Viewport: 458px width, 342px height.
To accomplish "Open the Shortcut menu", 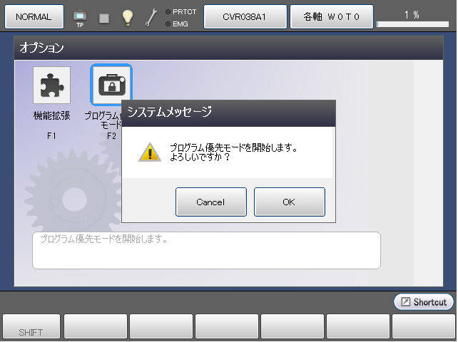I will [424, 302].
